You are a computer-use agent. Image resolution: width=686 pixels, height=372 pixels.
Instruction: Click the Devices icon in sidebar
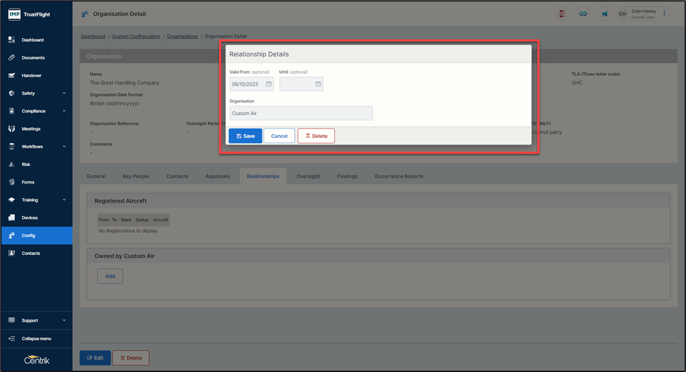12,218
